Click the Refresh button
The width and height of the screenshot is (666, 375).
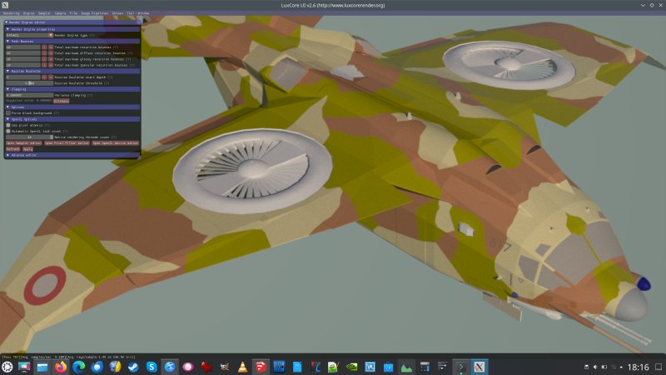click(x=12, y=149)
